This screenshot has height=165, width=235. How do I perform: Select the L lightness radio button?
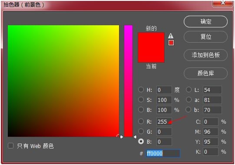[x=189, y=90]
